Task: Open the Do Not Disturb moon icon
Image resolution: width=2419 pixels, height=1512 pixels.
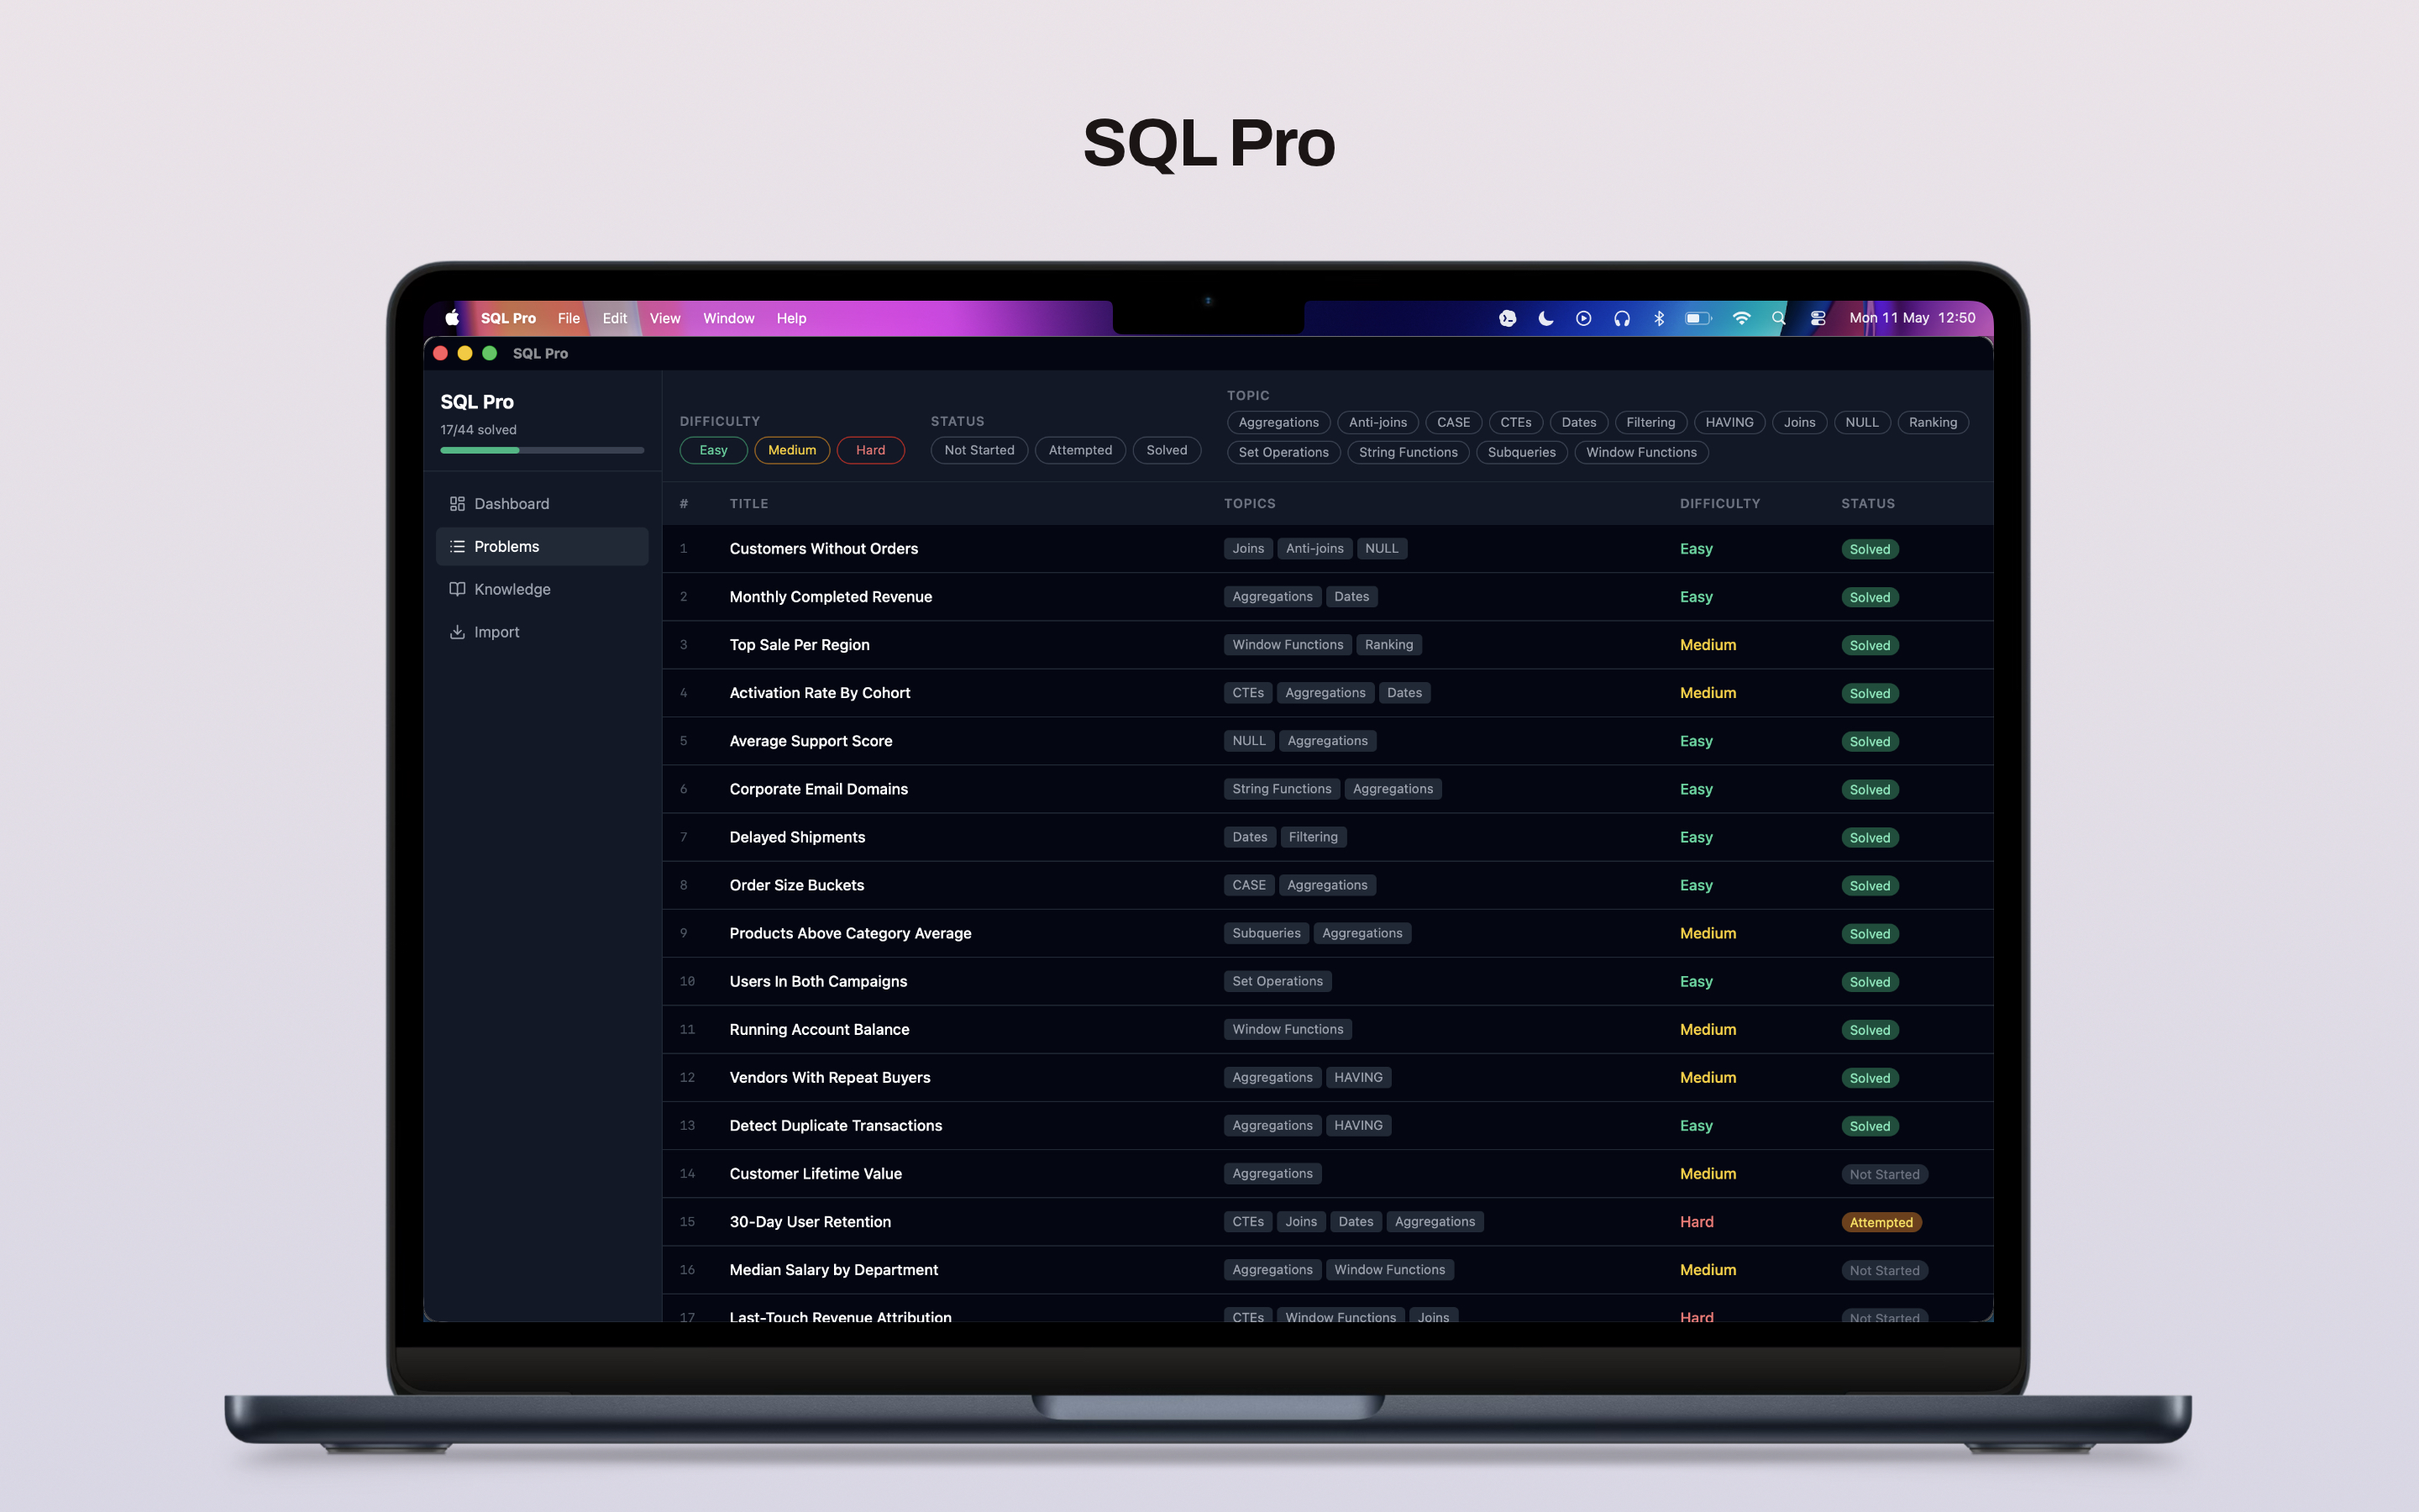Action: point(1545,318)
